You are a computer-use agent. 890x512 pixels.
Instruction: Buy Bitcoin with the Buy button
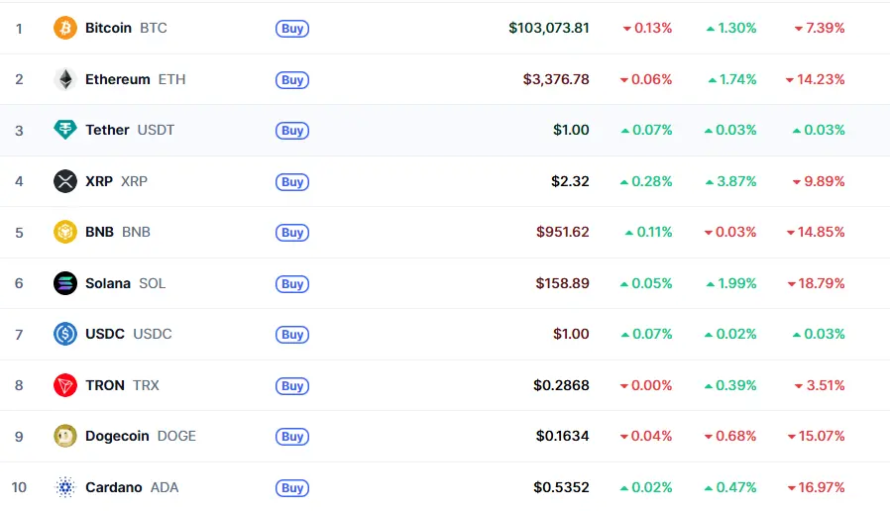coord(292,29)
